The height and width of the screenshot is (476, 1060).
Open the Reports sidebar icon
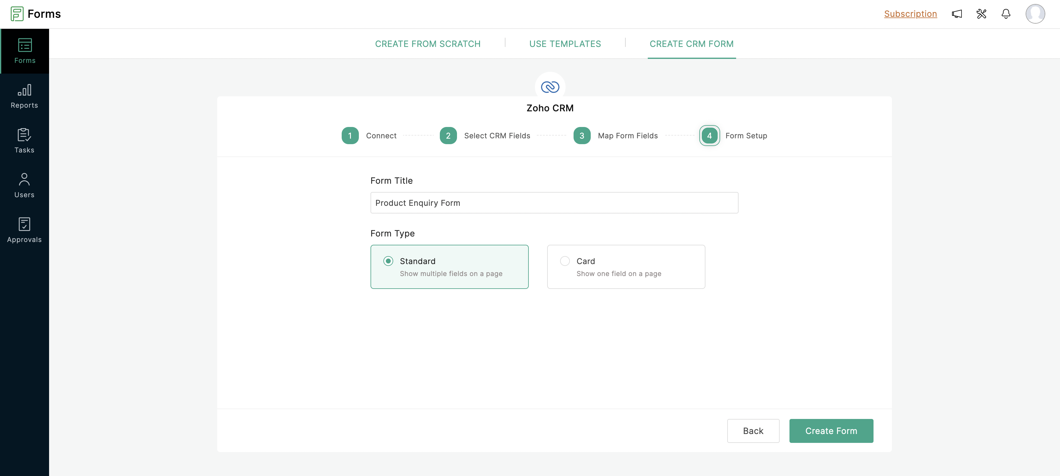pyautogui.click(x=24, y=96)
